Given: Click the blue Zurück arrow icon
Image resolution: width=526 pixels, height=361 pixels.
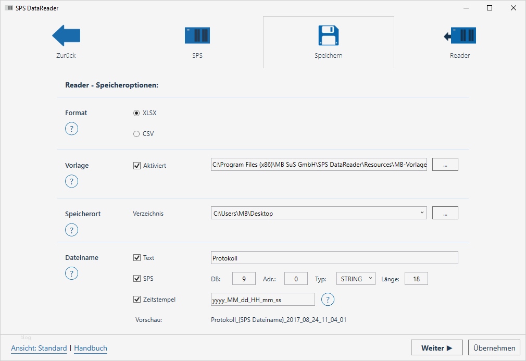Looking at the screenshot, I should click(x=66, y=35).
